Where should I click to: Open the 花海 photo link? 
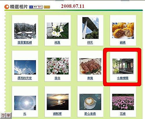point(123,114)
